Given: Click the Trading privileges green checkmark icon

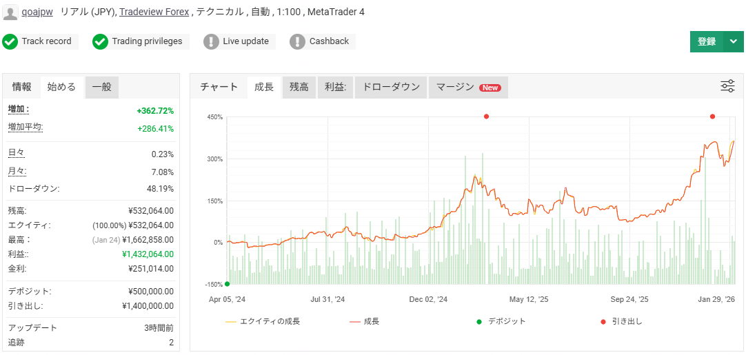Looking at the screenshot, I should pyautogui.click(x=101, y=41).
